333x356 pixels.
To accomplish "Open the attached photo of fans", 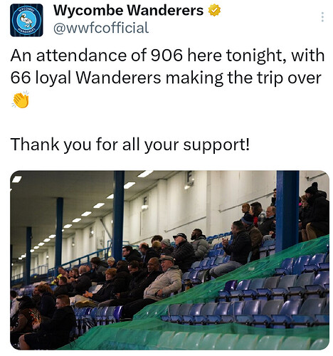I will click(169, 260).
